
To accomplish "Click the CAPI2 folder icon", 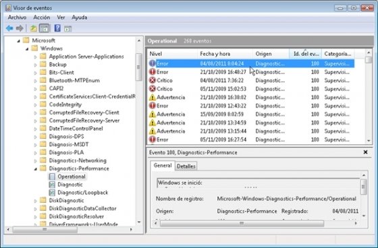I will tap(43, 88).
